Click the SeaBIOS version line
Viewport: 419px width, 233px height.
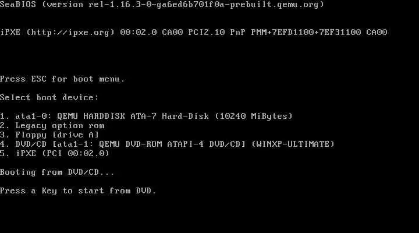[162, 5]
